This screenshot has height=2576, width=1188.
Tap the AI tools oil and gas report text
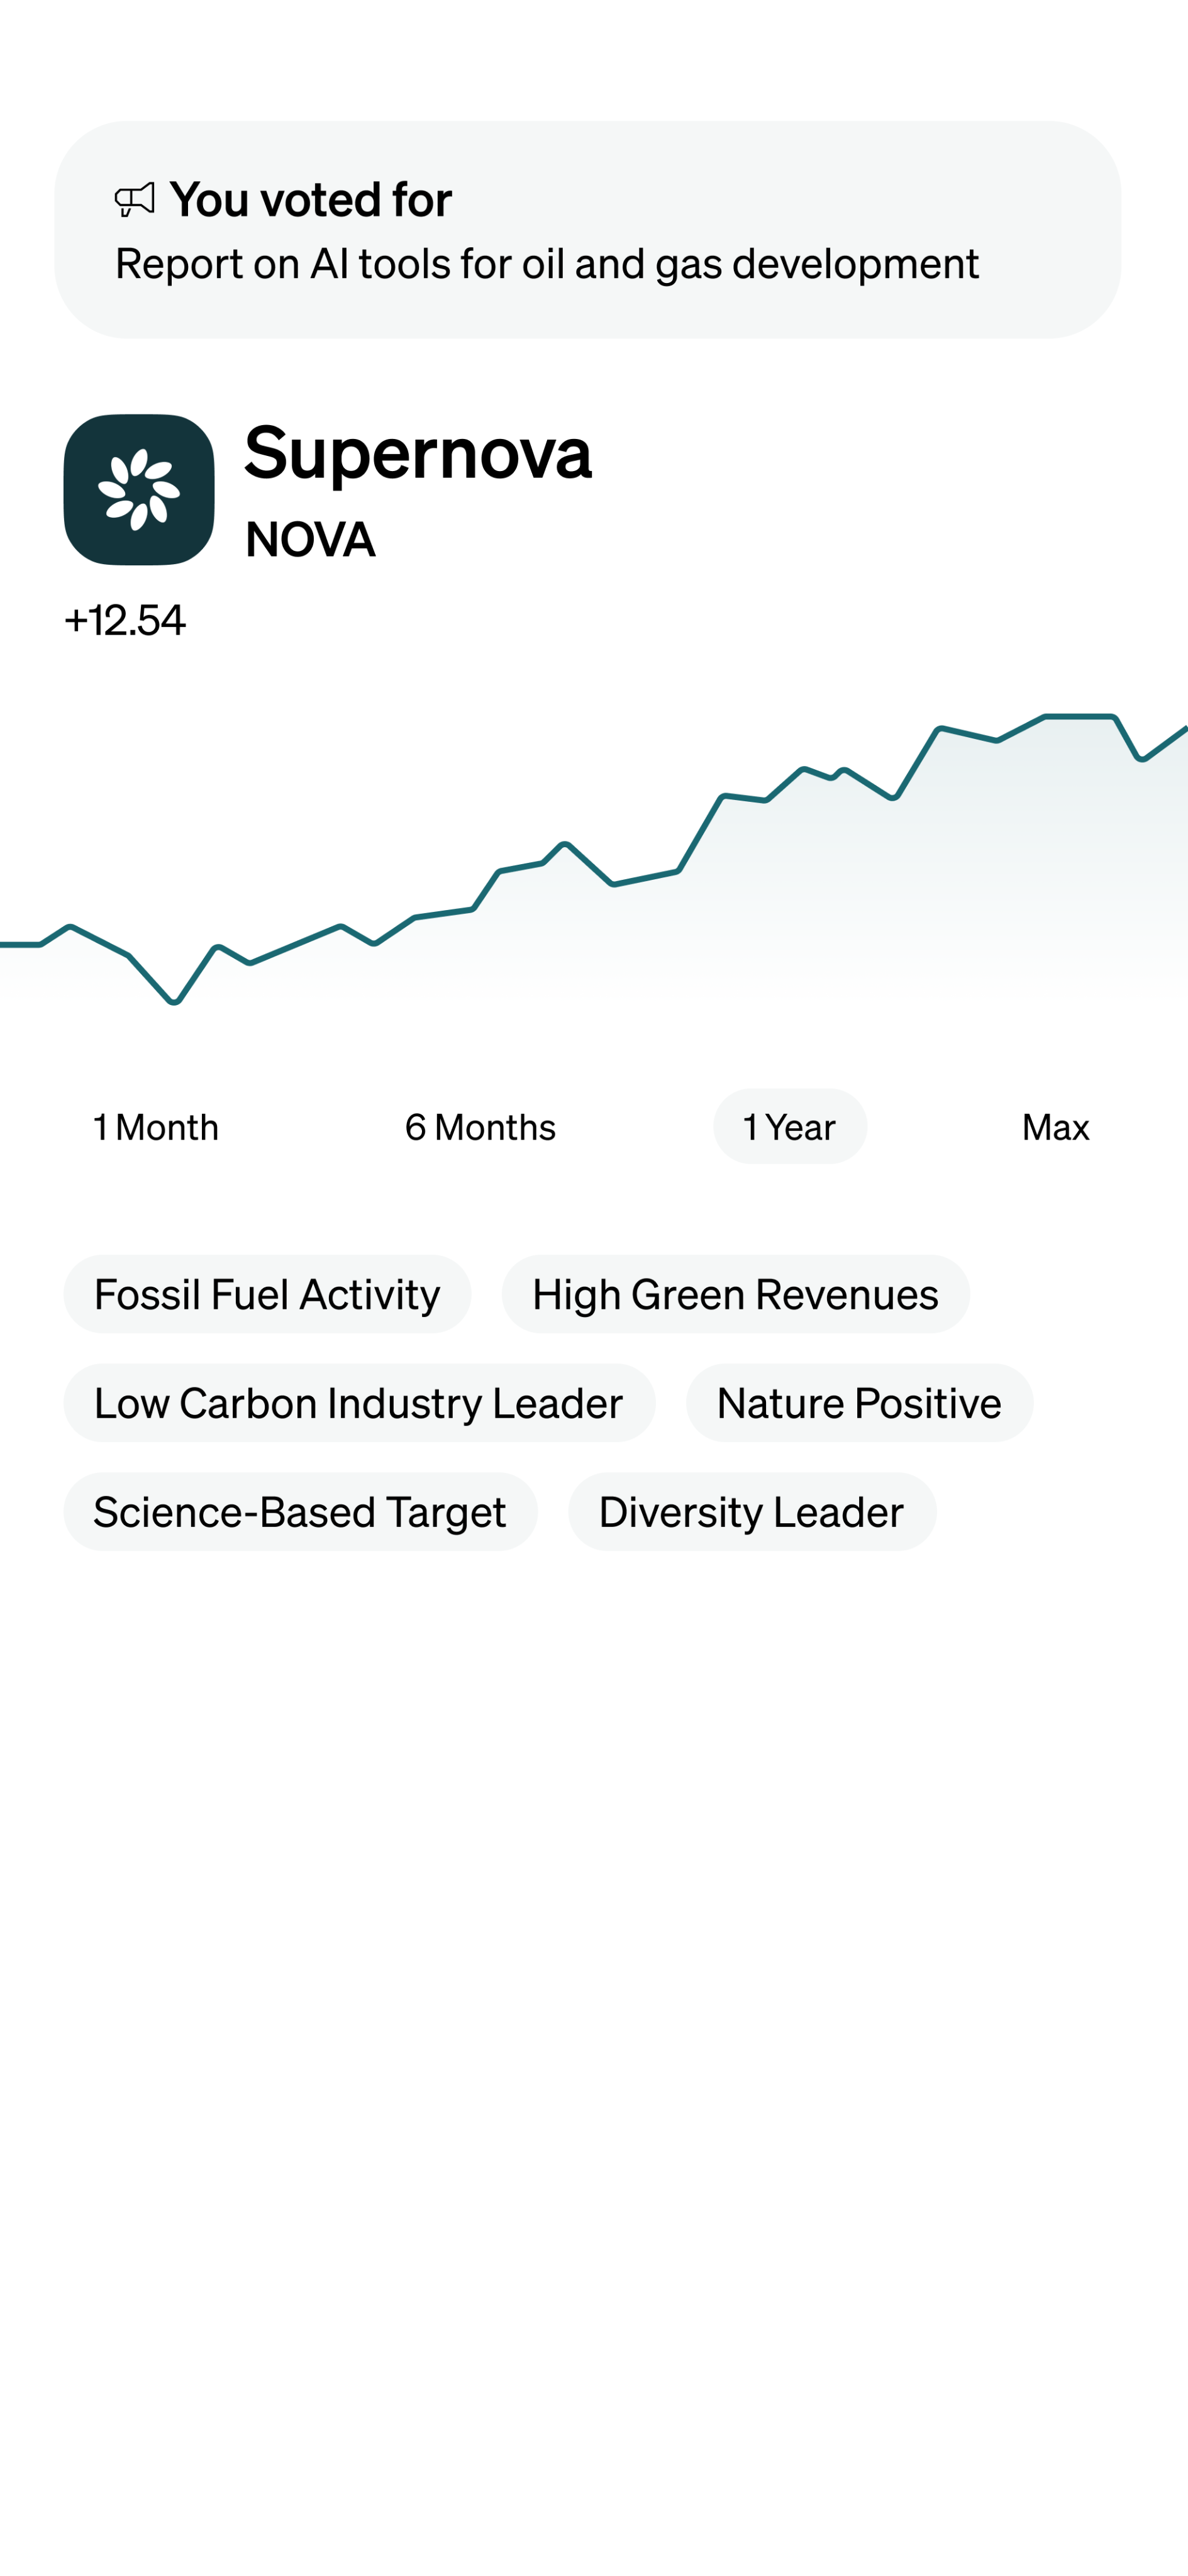(547, 264)
